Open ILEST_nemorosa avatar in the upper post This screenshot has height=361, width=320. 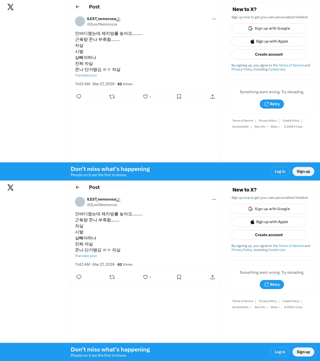point(80,21)
